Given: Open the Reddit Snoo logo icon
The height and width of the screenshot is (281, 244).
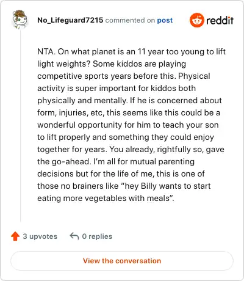Looking at the screenshot, I should pyautogui.click(x=197, y=20).
